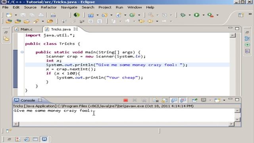Image resolution: width=254 pixels, height=143 pixels.
Task: Open the Edit menu
Action: point(16,7)
